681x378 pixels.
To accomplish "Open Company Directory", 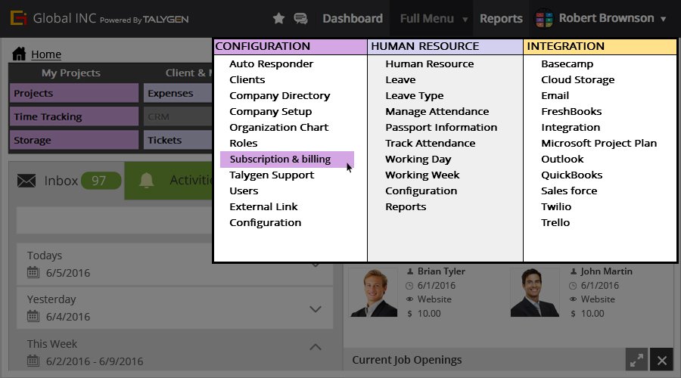I will pyautogui.click(x=280, y=95).
